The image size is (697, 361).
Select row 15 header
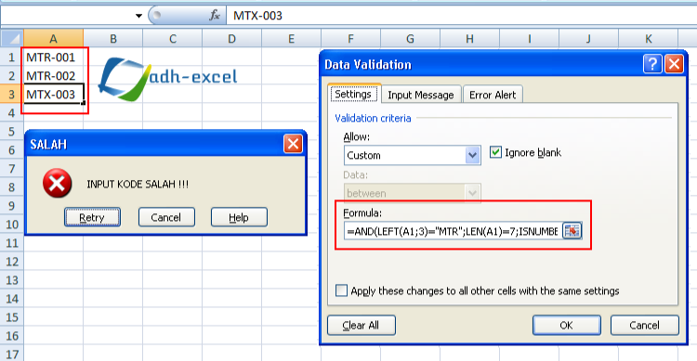click(11, 317)
